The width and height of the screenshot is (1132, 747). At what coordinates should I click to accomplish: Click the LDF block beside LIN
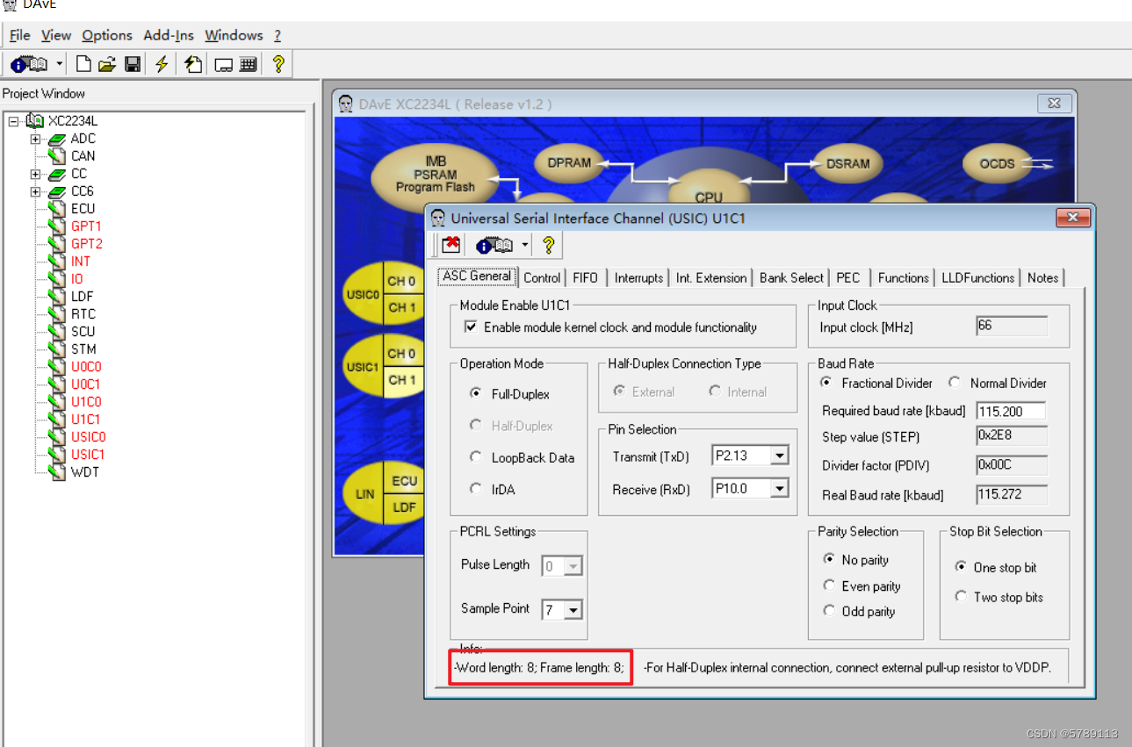pos(404,507)
